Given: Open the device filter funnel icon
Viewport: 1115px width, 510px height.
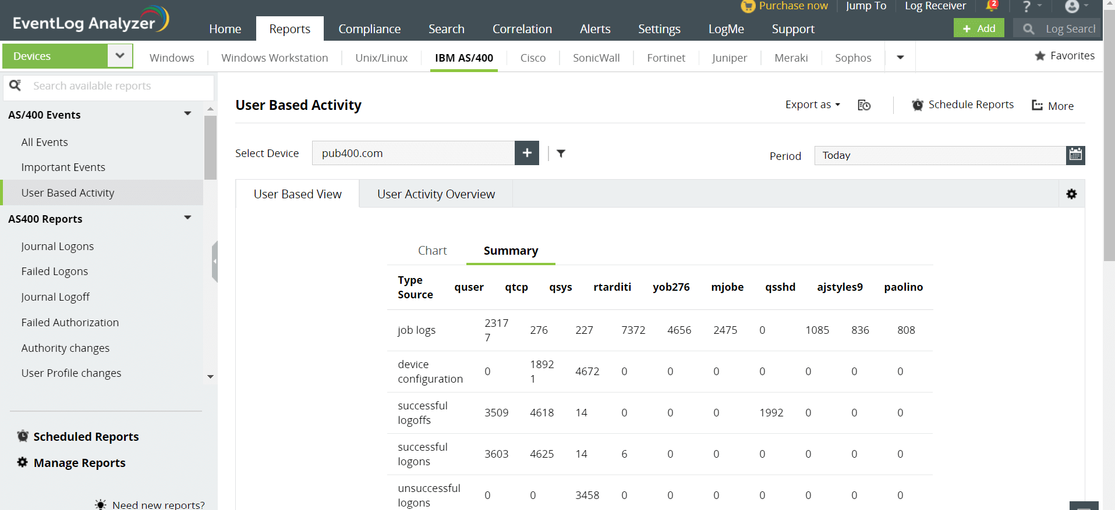Looking at the screenshot, I should tap(561, 154).
